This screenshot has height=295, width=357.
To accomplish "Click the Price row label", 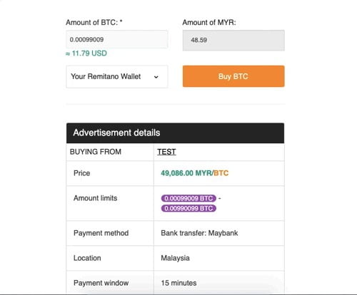I will point(81,173).
